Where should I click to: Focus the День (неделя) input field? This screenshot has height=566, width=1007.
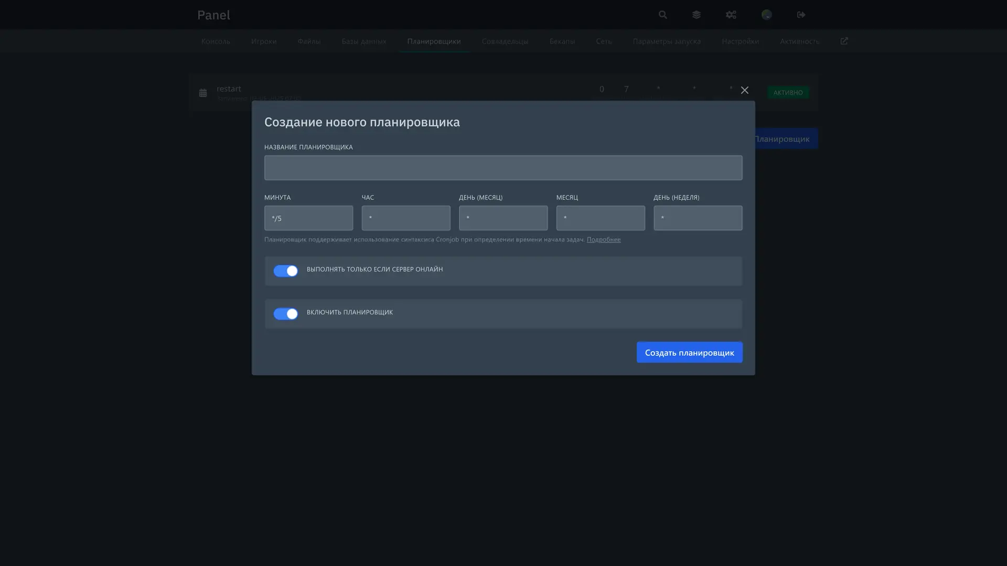(698, 218)
